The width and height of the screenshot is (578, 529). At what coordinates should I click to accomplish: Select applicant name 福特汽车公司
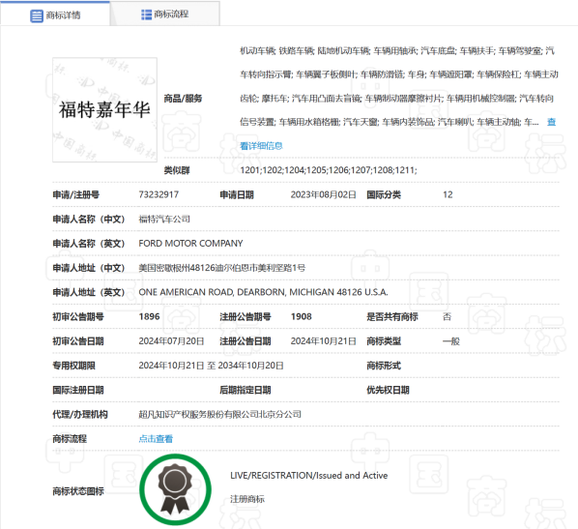(164, 220)
